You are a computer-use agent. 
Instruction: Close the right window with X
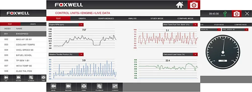247,14
